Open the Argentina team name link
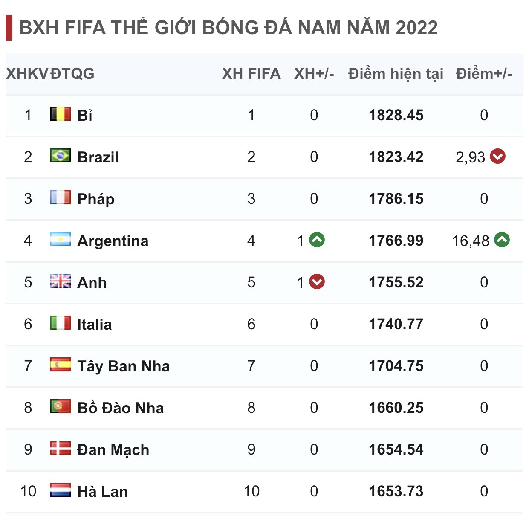The width and height of the screenshot is (529, 516). (x=113, y=241)
